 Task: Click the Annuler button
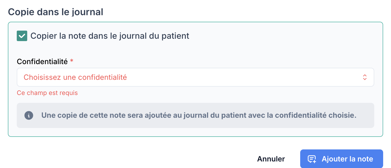coord(271,159)
